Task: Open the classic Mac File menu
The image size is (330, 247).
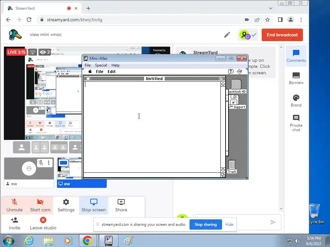Action: point(100,72)
